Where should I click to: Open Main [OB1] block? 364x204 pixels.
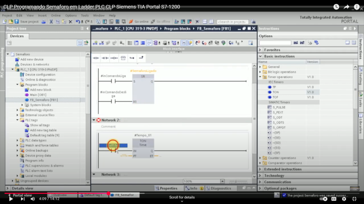[38, 95]
